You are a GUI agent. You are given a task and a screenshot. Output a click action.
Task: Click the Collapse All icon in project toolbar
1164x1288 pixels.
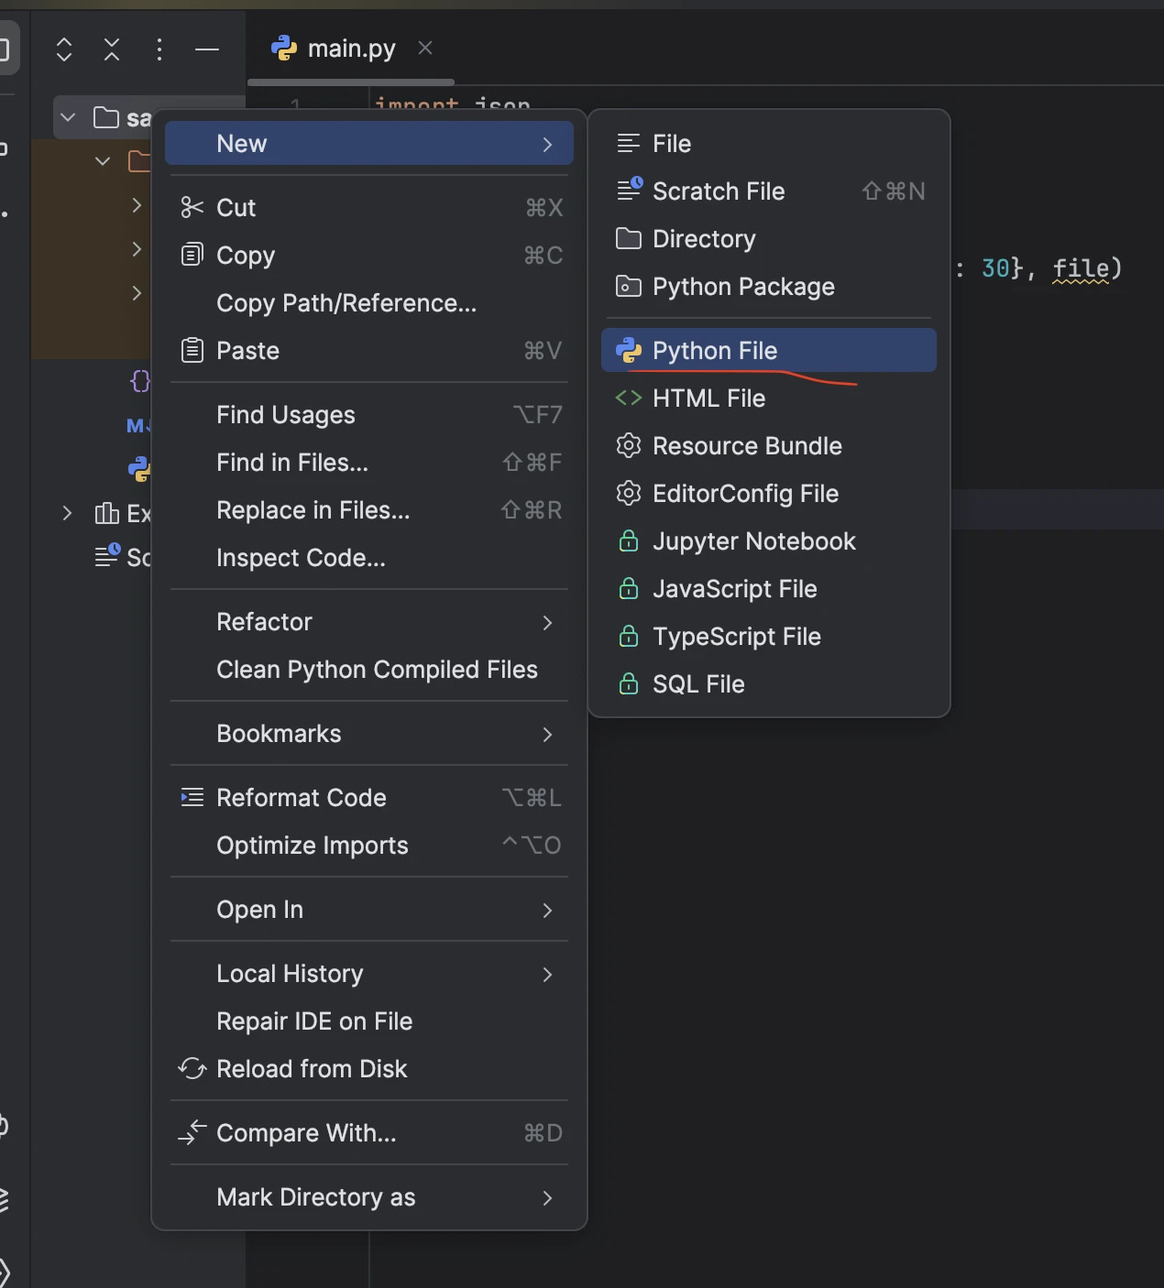112,49
